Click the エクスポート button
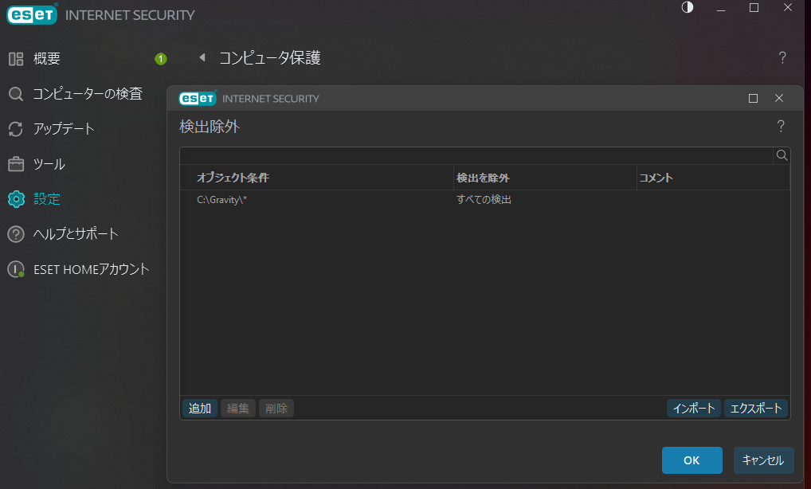Screen dimensions: 811x489 [x=755, y=409]
